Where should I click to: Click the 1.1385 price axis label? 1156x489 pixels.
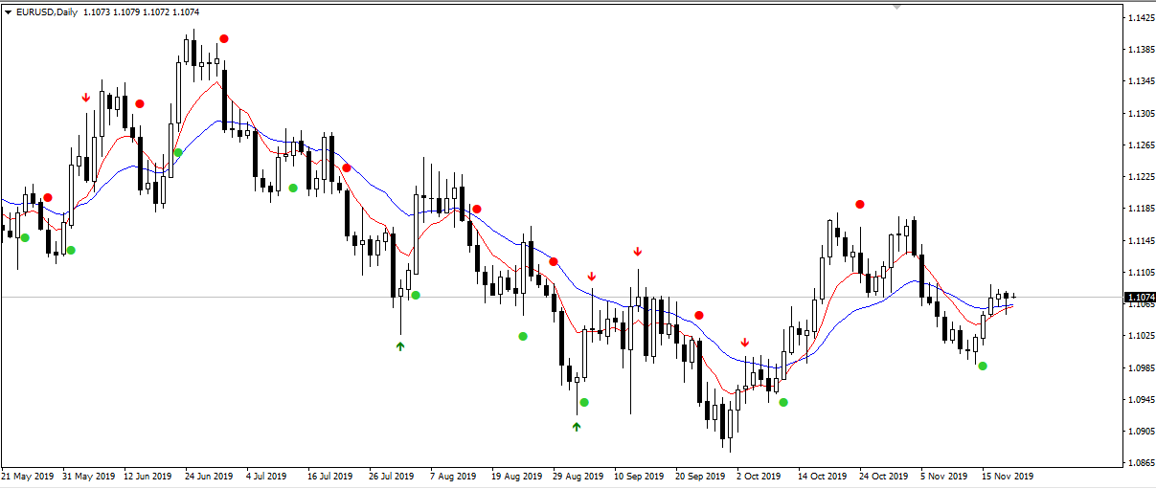click(x=1140, y=51)
